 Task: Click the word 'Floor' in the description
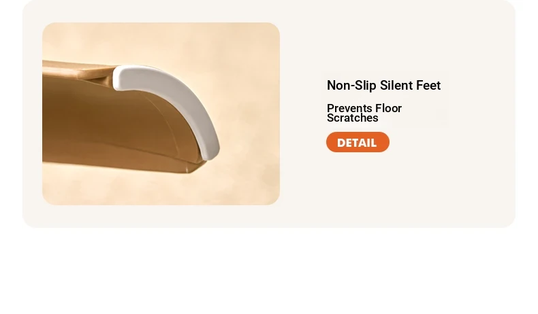388,108
